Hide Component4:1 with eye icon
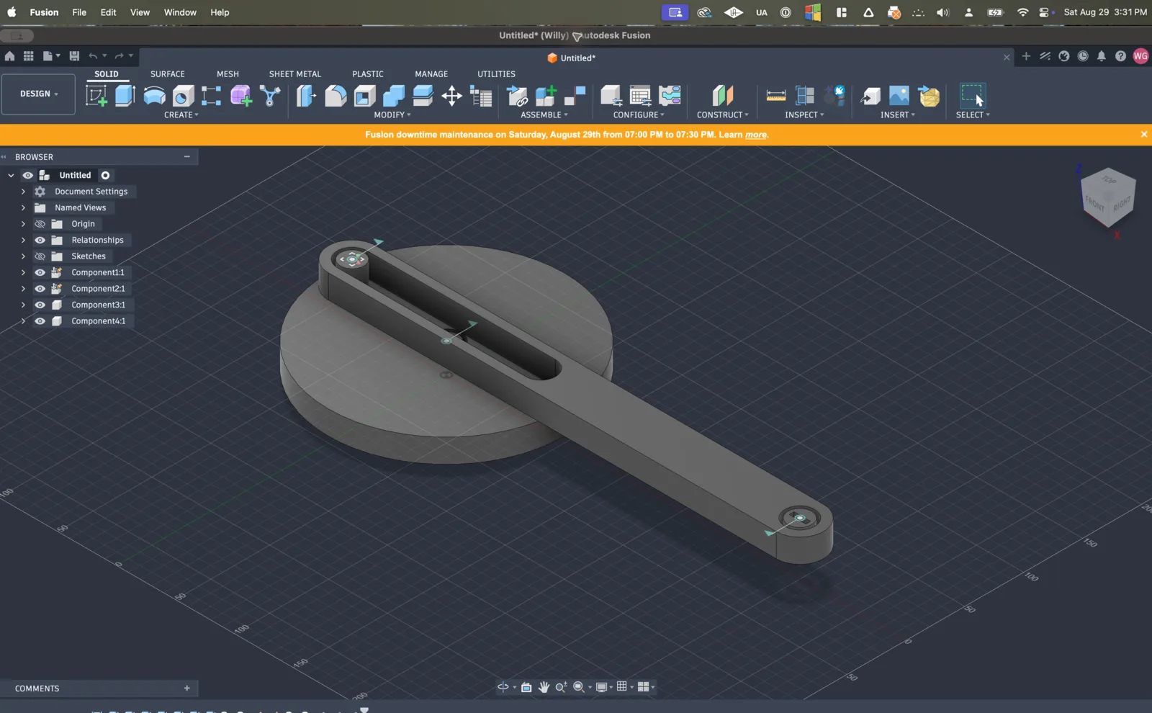This screenshot has width=1152, height=713. click(40, 321)
